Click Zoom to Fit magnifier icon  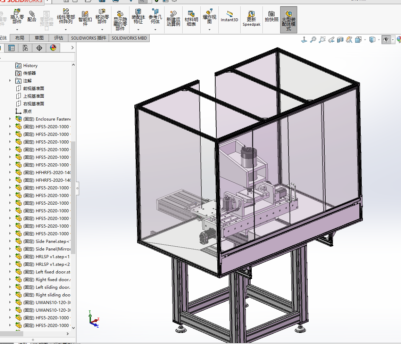(x=313, y=40)
